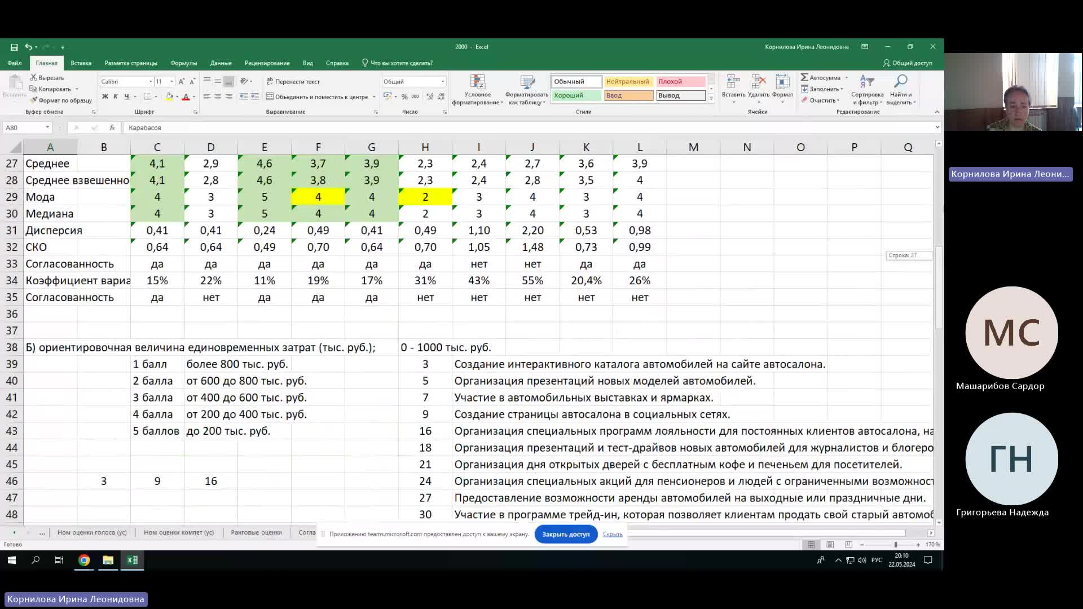
Task: Open the font color dropdown arrow
Action: [193, 97]
